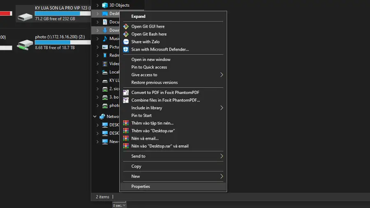Click the Git GUI icon in context menu
Image resolution: width=370 pixels, height=208 pixels.
(x=126, y=26)
